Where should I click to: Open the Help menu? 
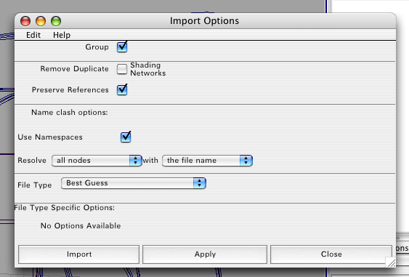coord(62,35)
